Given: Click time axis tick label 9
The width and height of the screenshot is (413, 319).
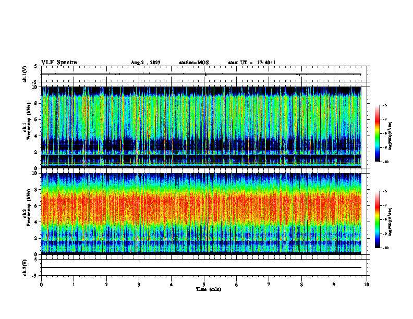Looking at the screenshot, I should tap(334, 285).
